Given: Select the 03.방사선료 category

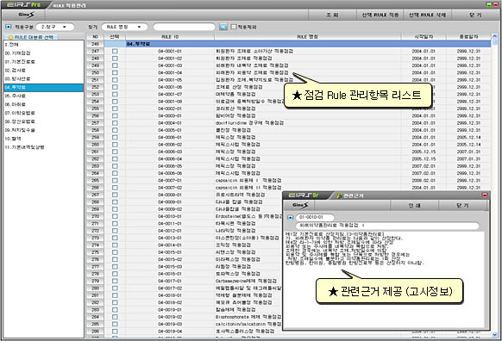Looking at the screenshot, I should tap(43, 79).
